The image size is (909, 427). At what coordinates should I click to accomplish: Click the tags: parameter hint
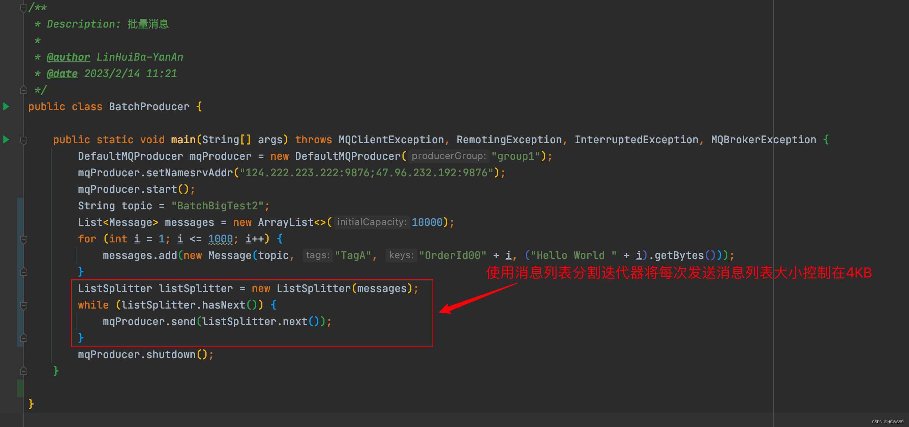click(x=318, y=255)
